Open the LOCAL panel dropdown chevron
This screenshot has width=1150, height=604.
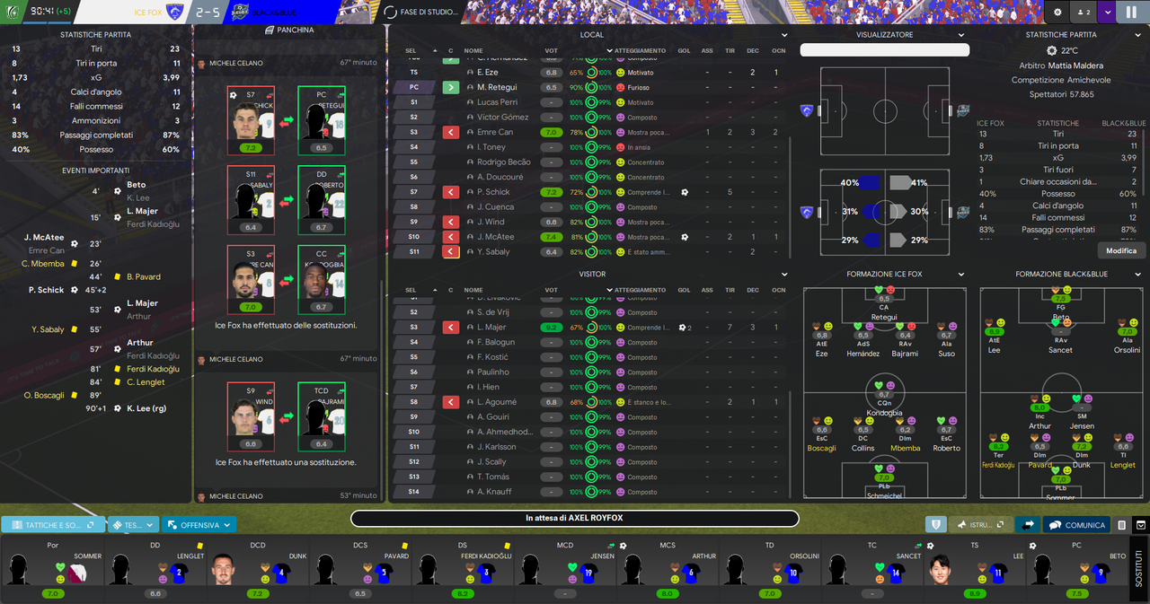pos(784,35)
